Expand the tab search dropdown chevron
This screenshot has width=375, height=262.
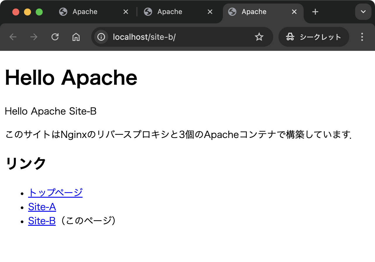[363, 12]
